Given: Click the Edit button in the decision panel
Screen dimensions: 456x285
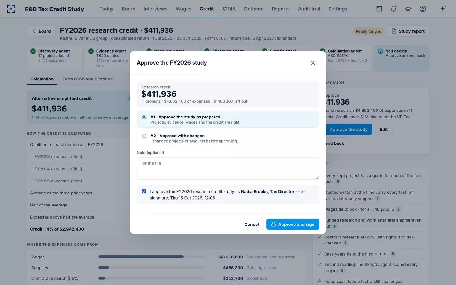Looking at the screenshot, I should point(383,129).
